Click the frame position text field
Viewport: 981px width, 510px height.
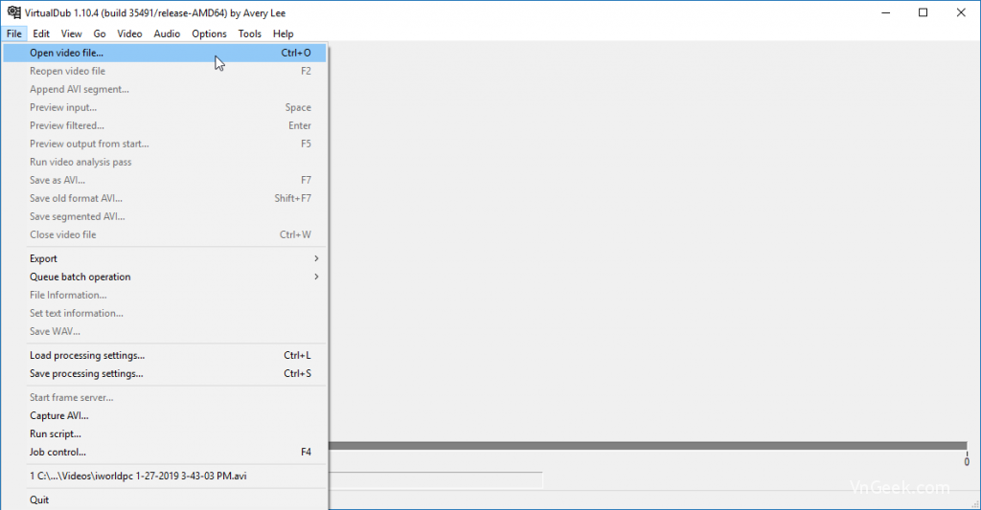tap(436, 480)
